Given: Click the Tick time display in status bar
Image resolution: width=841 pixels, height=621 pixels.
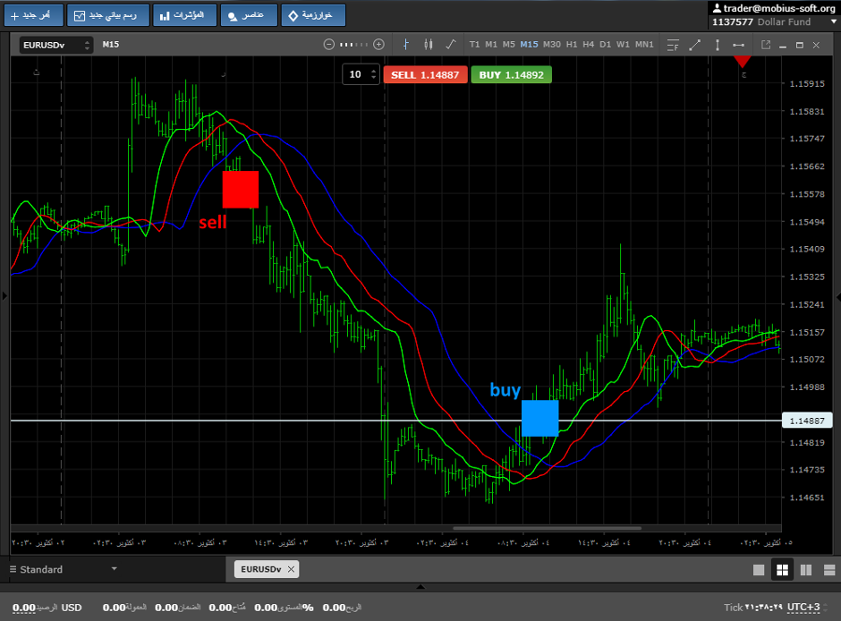Looking at the screenshot, I should [x=753, y=607].
